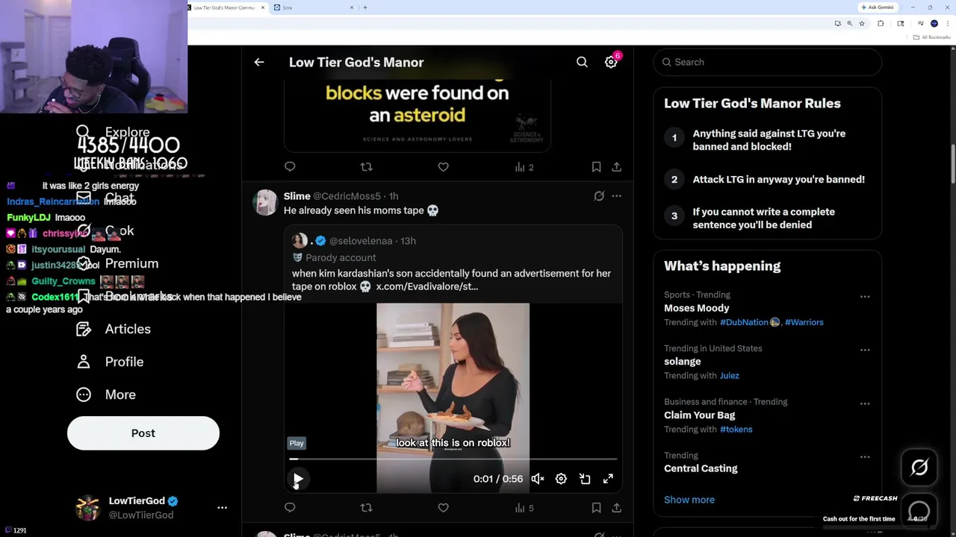Click Ask Gemini in the browser
The height and width of the screenshot is (537, 956).
coord(878,7)
